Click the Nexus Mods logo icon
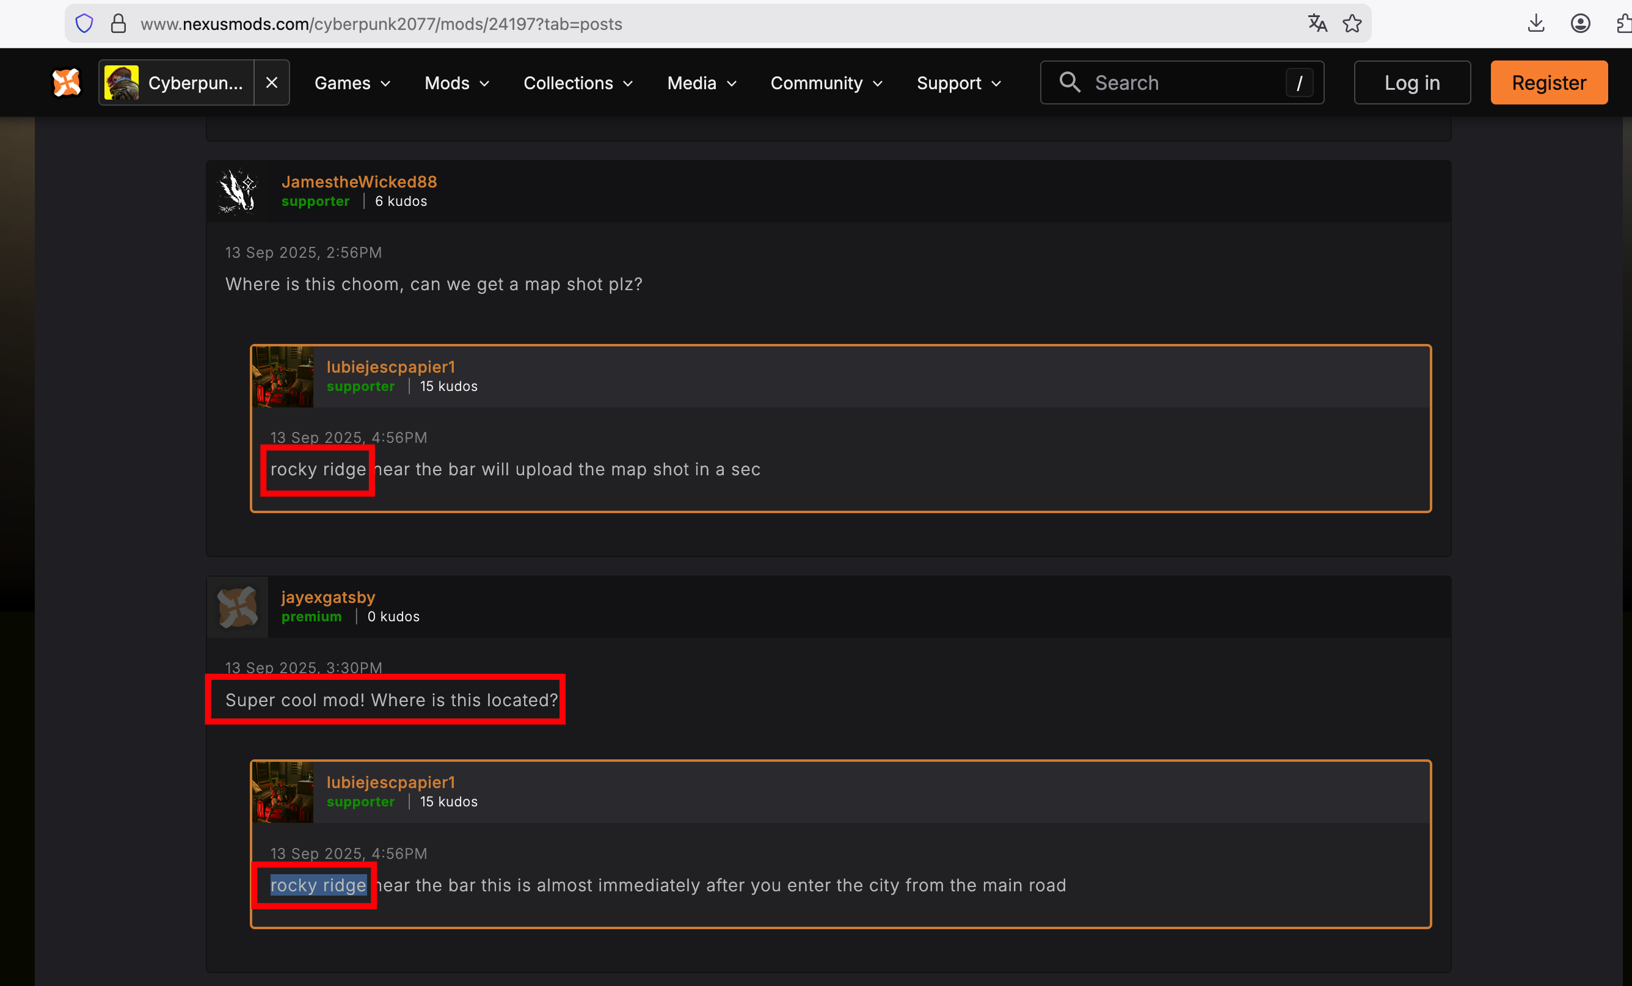The image size is (1632, 986). (66, 83)
